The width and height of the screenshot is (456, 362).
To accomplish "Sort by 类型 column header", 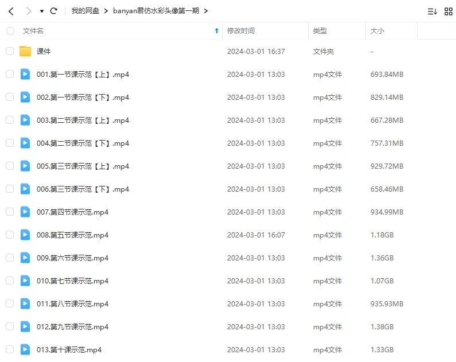I will click(x=319, y=31).
